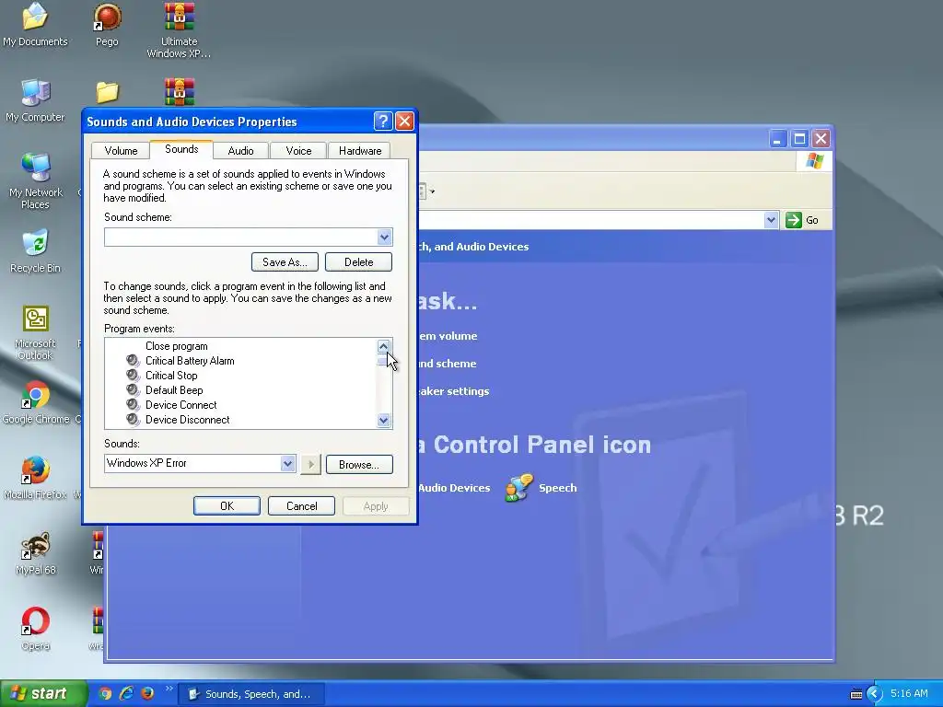Select the Ultimate Windows XP archive icon
Viewport: 943px width, 707px height.
pyautogui.click(x=179, y=30)
